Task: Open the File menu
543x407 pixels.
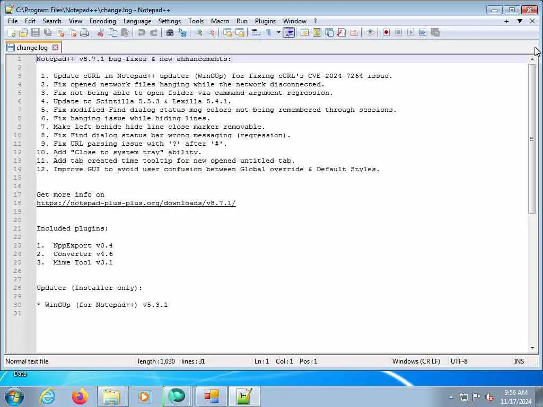Action: 13,21
